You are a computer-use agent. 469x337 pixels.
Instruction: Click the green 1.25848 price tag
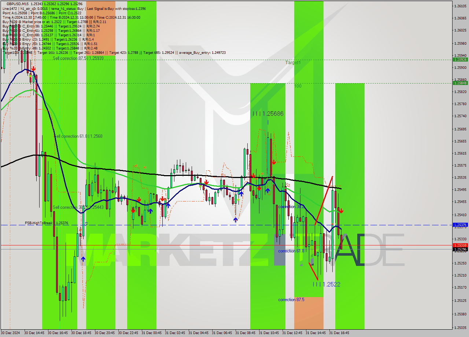[460, 83]
